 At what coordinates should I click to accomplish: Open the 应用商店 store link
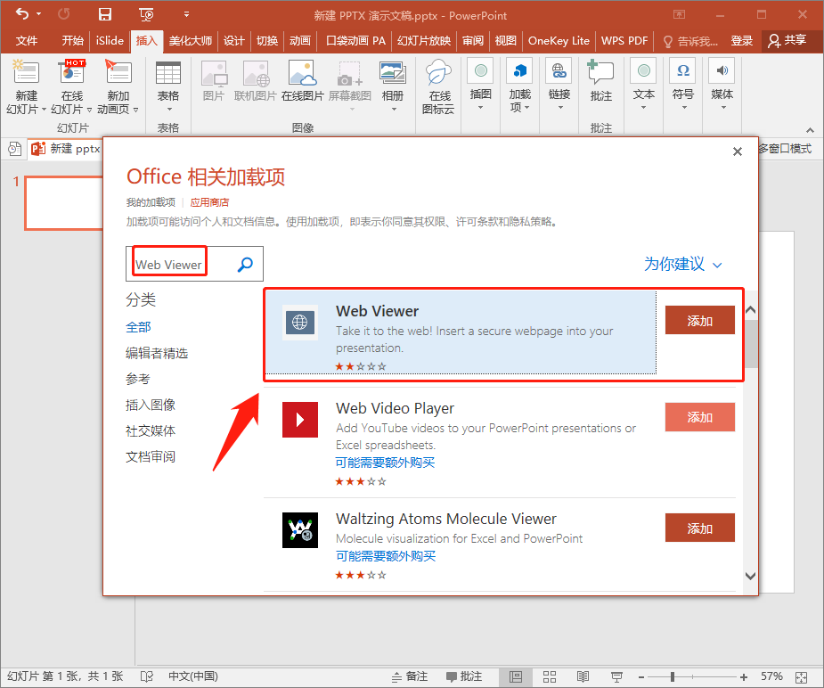(x=209, y=202)
